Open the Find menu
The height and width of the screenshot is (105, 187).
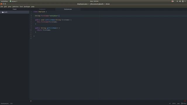[21, 7]
